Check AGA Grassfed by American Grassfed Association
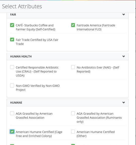This screenshot has height=145, width=136. coord(12,113)
